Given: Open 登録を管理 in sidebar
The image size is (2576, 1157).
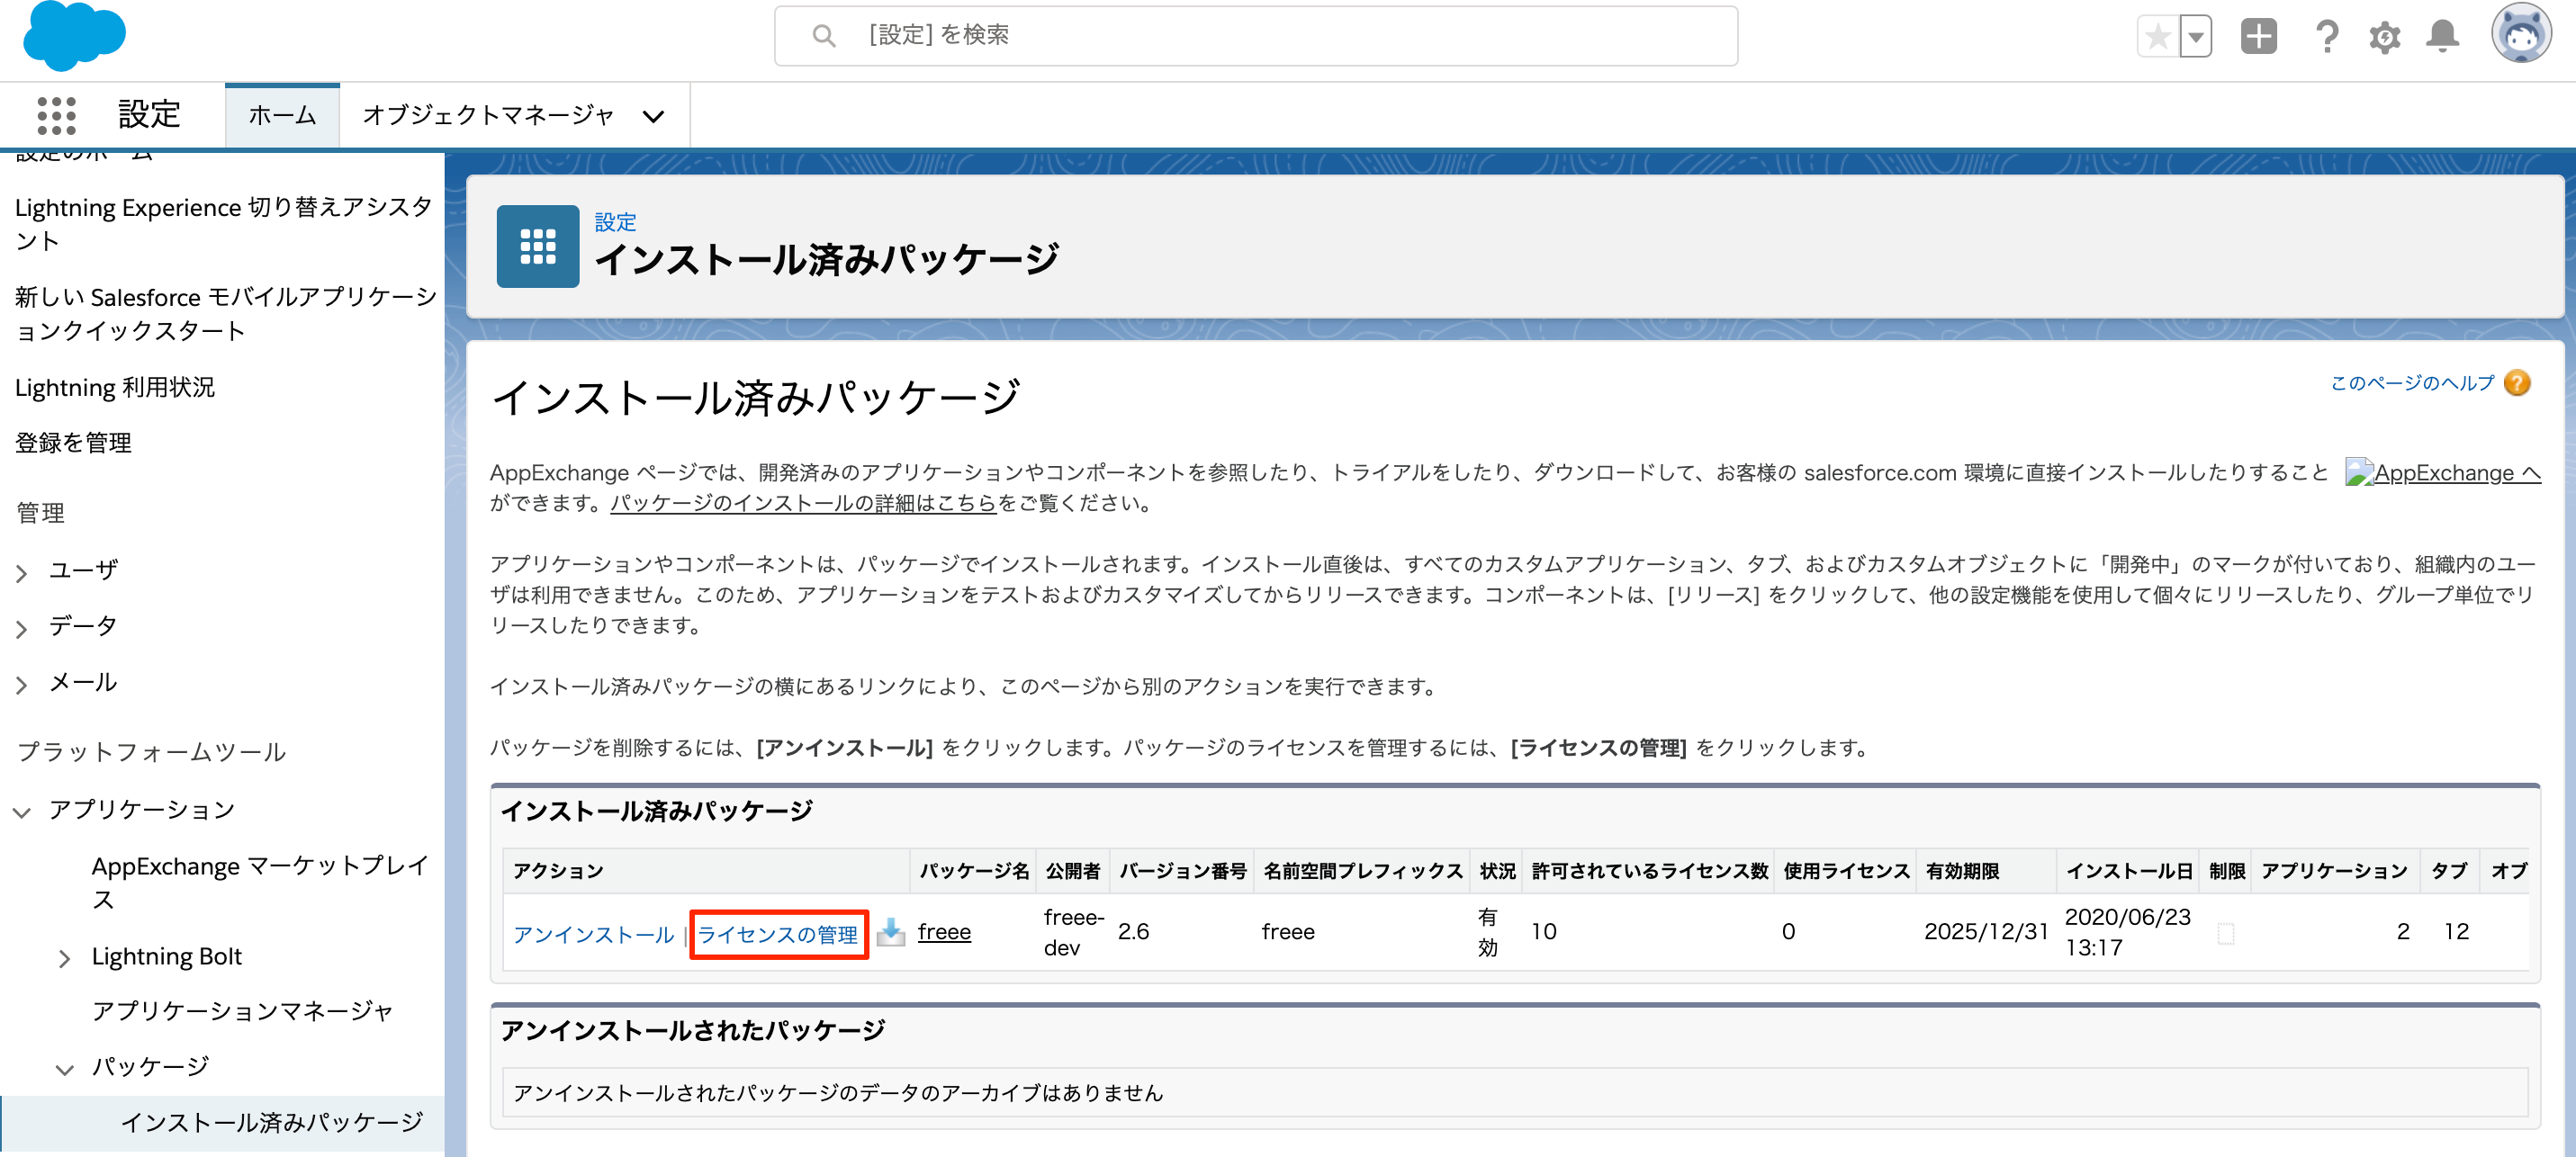Looking at the screenshot, I should coord(73,443).
